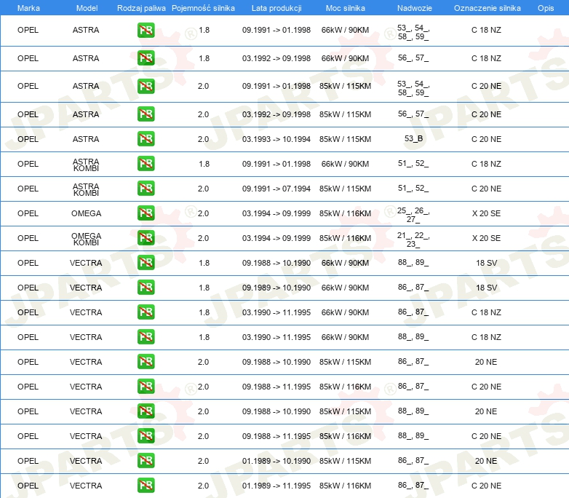Click fuel icon in Astra 53_B row
This screenshot has height=498, width=569.
tap(146, 139)
